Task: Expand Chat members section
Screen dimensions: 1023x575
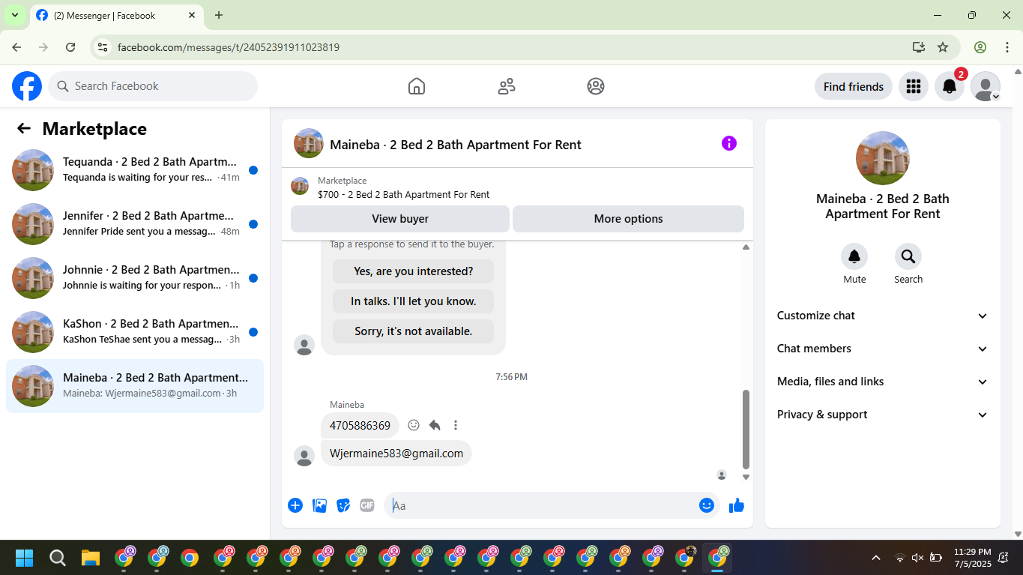Action: point(883,349)
